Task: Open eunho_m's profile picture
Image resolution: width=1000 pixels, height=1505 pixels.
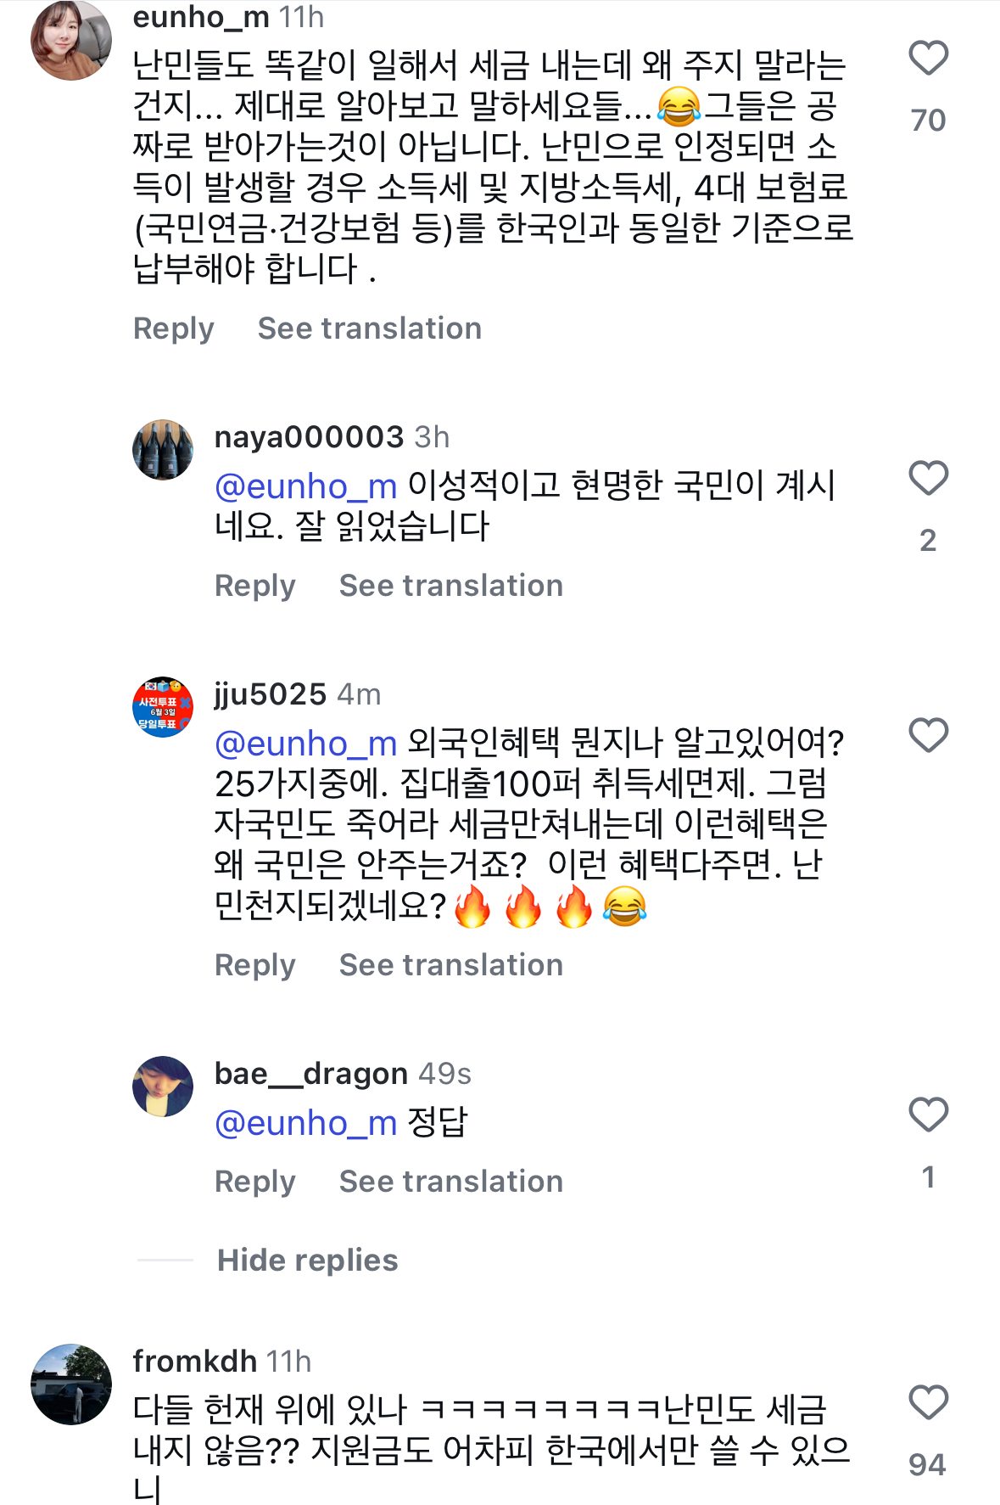Action: click(x=71, y=40)
